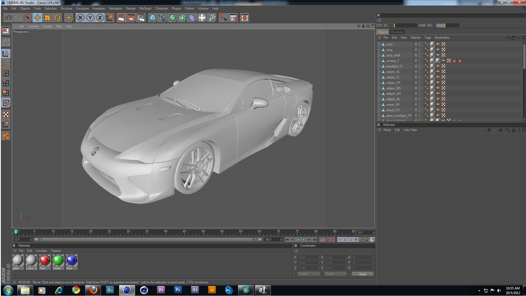Switch to Use Texture mode

tap(6, 114)
